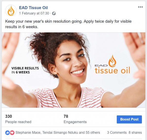
Task: Click the 330 People reached statistic
Action: [18, 119]
